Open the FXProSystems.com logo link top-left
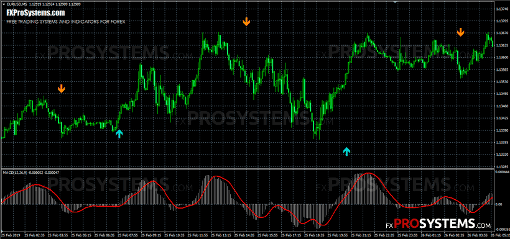 (35, 12)
